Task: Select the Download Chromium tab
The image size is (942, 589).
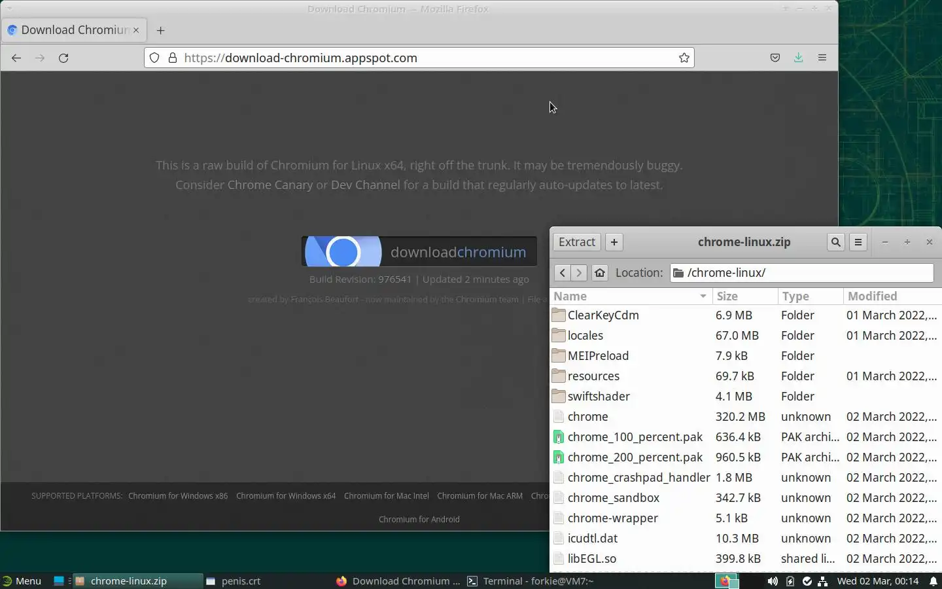Action: (x=74, y=30)
